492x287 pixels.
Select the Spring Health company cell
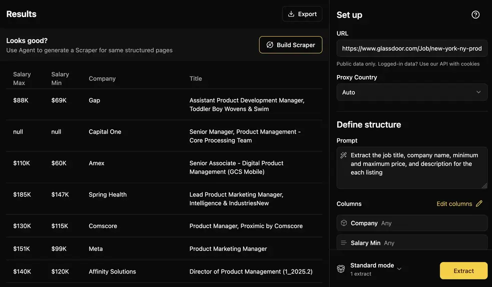(x=108, y=194)
